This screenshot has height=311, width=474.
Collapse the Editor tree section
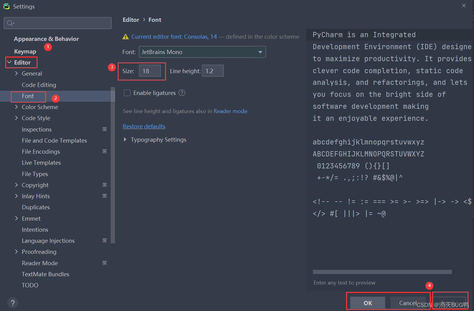click(x=10, y=62)
